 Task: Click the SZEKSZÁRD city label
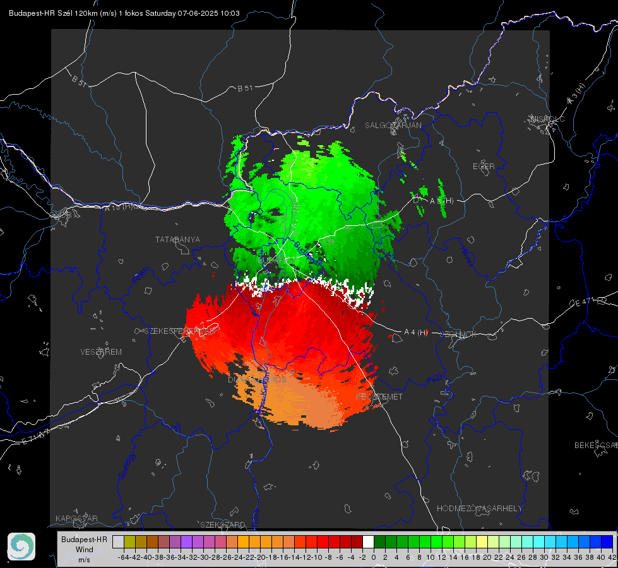pyautogui.click(x=223, y=524)
